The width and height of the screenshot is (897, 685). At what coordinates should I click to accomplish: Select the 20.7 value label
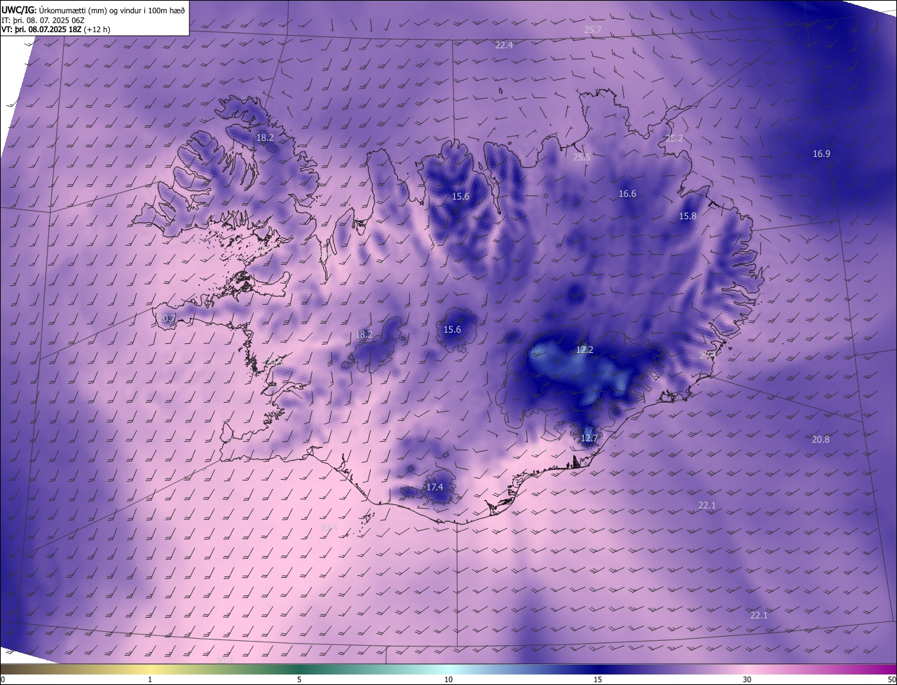click(x=166, y=319)
